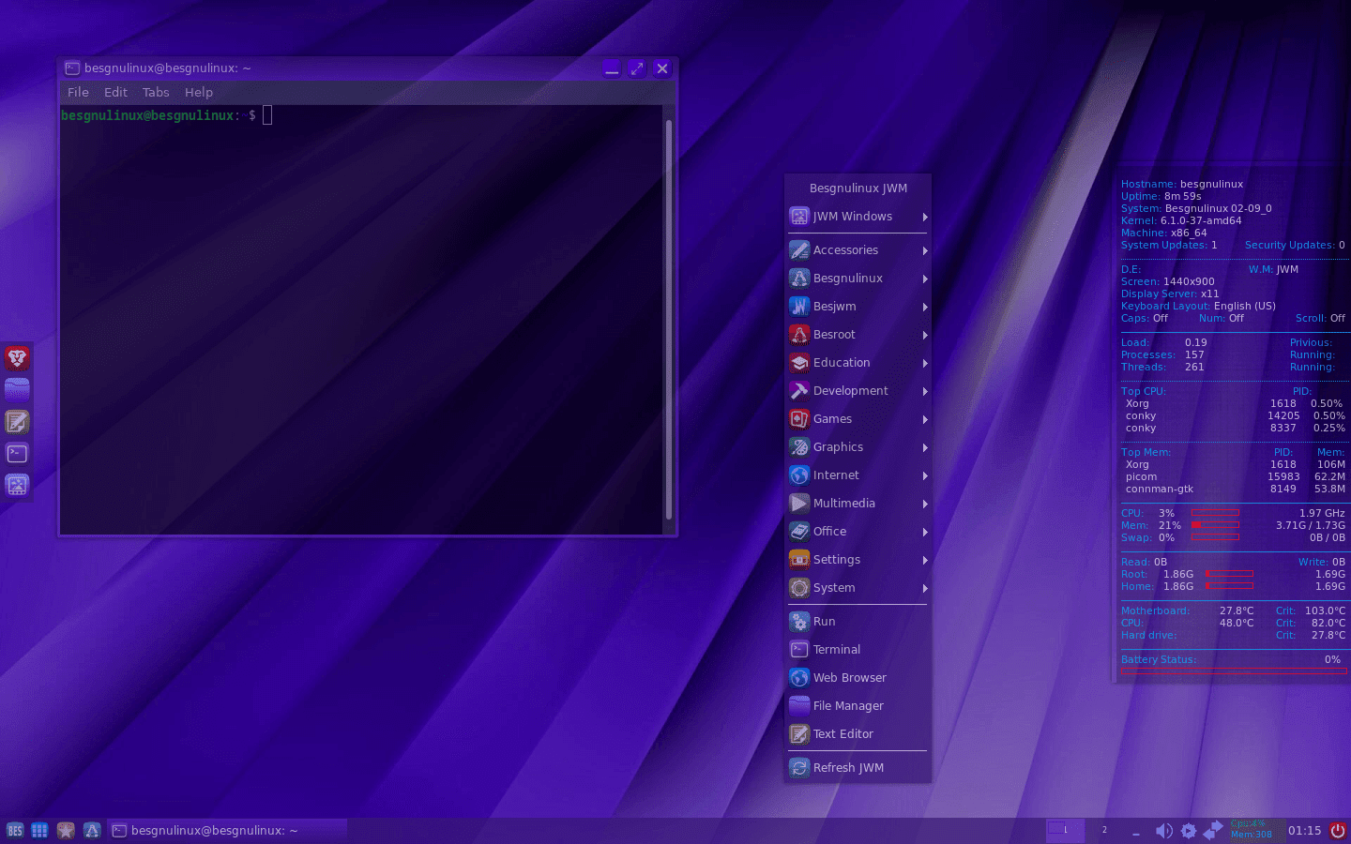Screen dimensions: 1351x844
Task: Click the Settings toolbox icon
Action: tap(799, 559)
